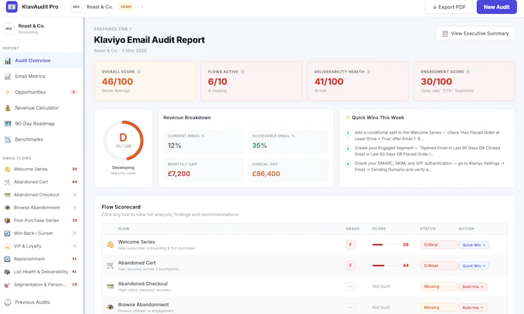Click the Abandoned Cart F grade badge
524x314 pixels.
click(350, 266)
